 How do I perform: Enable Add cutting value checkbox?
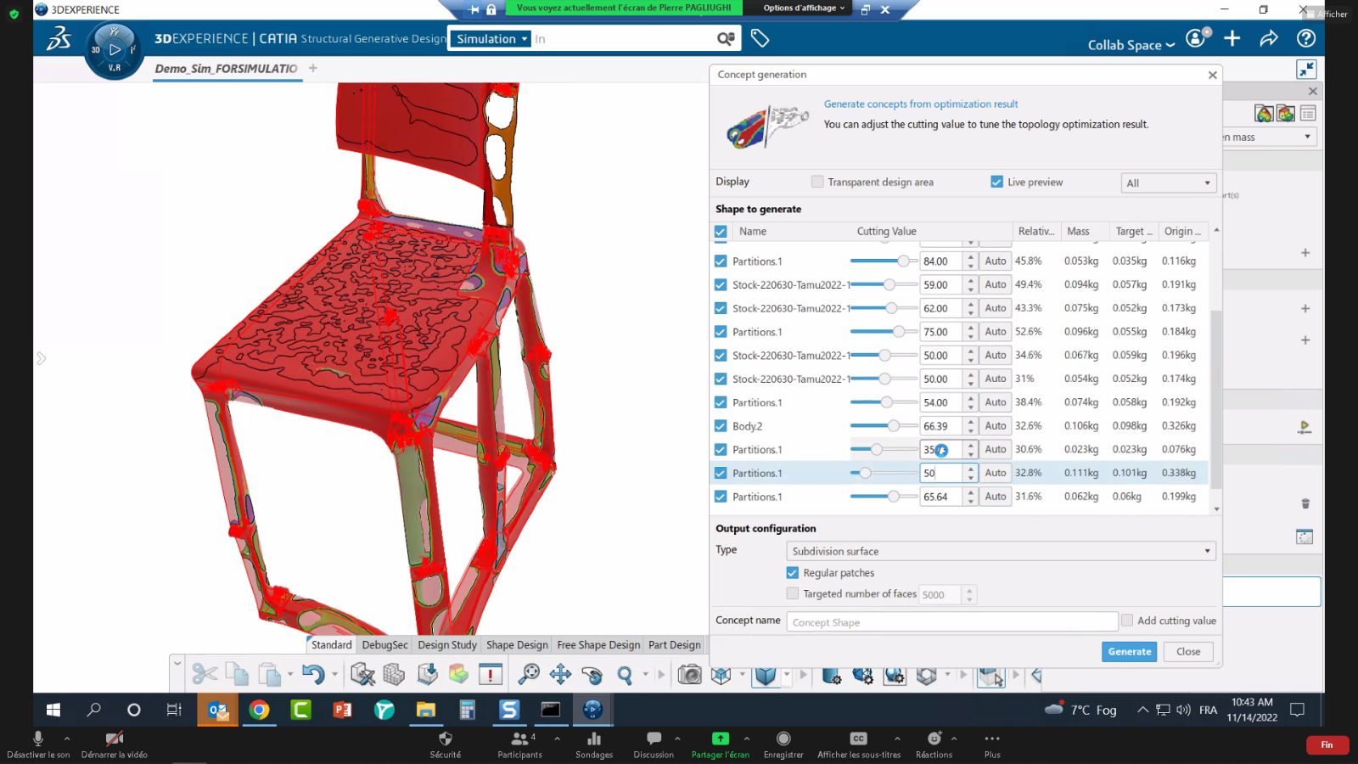coord(1127,621)
